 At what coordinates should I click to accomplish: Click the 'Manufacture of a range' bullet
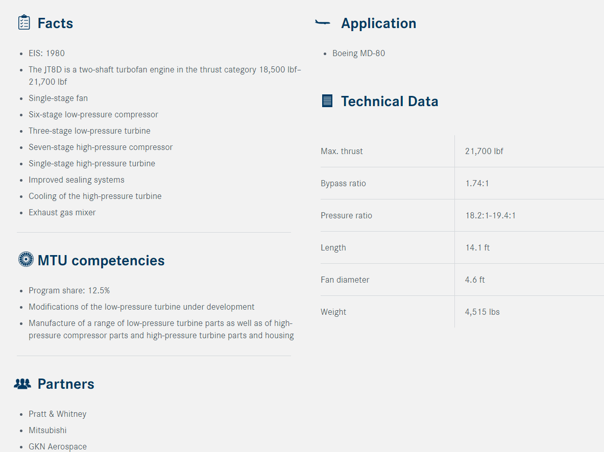click(x=161, y=329)
